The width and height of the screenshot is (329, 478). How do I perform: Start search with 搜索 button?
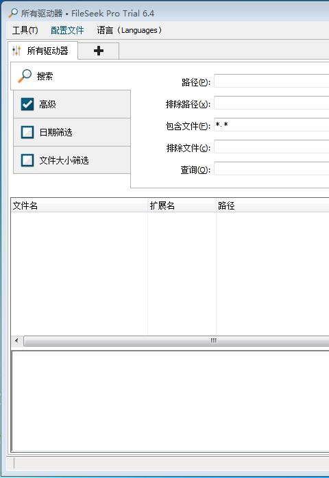coord(71,76)
